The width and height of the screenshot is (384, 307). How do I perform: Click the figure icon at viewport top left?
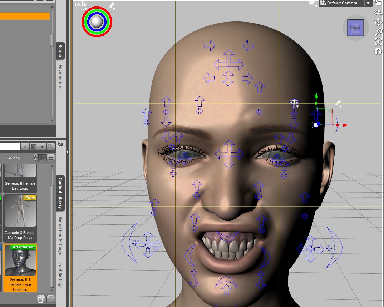tap(83, 5)
